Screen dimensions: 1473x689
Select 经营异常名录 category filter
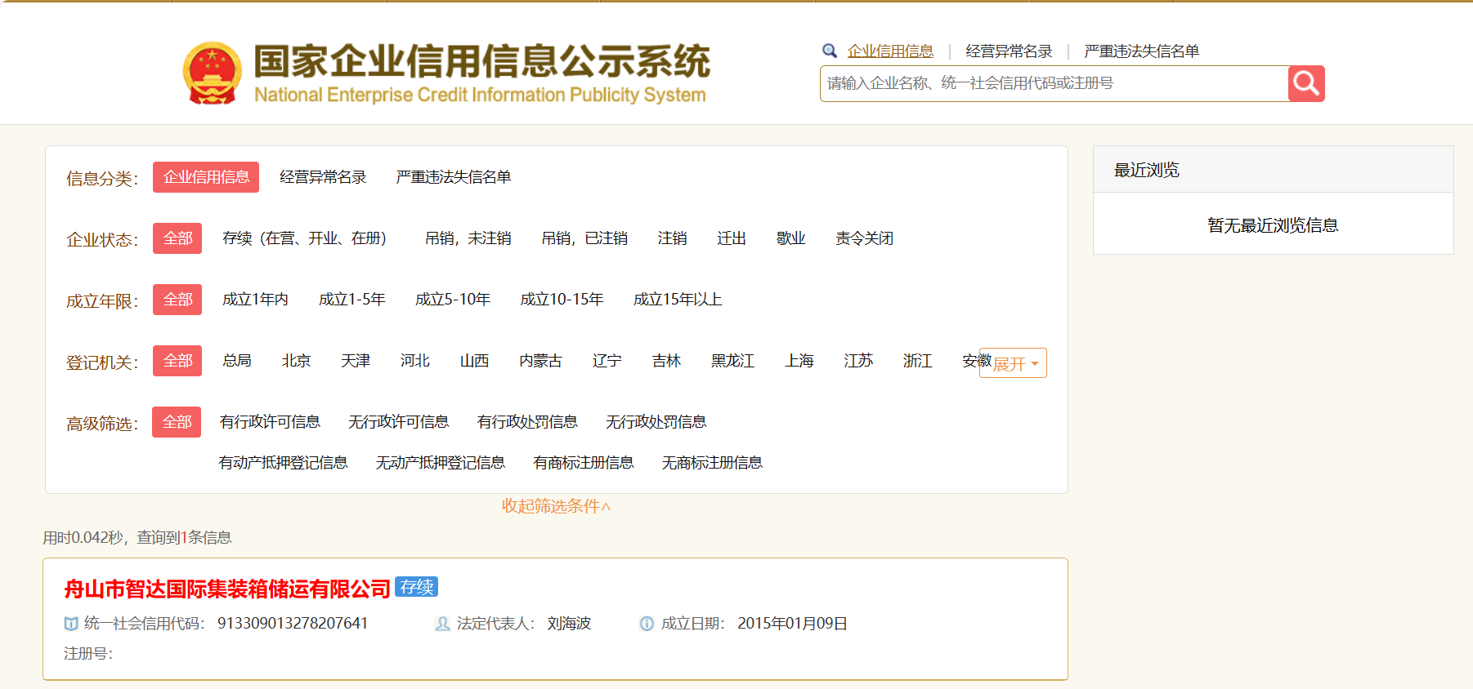tap(323, 177)
